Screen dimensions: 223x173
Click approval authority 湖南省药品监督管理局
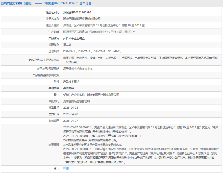(76, 101)
